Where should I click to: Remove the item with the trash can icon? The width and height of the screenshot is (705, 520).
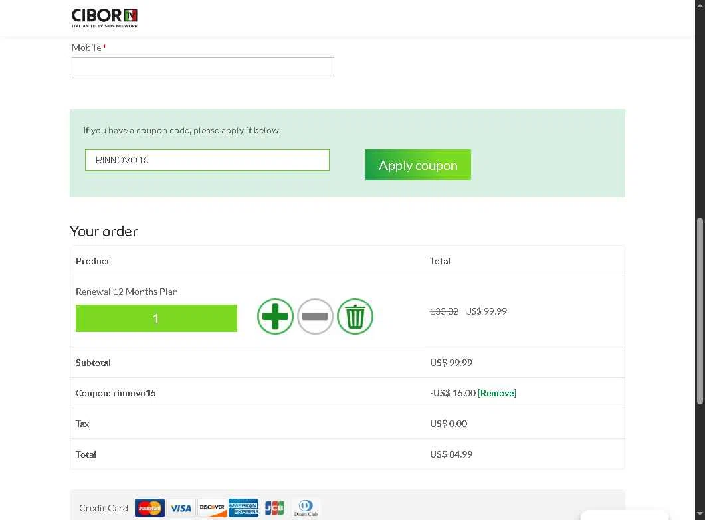355,316
